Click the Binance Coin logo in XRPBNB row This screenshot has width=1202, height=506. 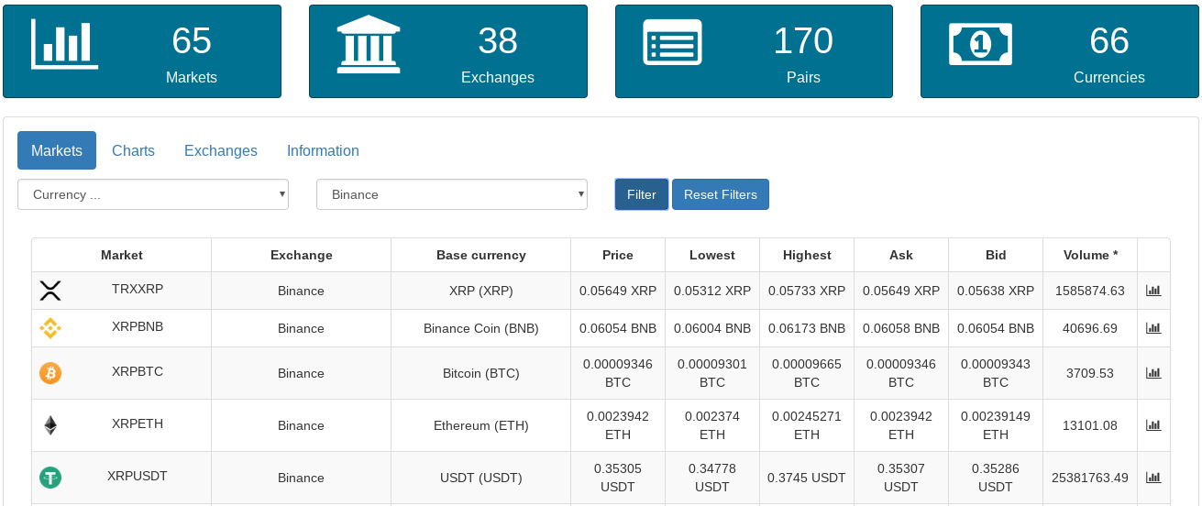(50, 328)
